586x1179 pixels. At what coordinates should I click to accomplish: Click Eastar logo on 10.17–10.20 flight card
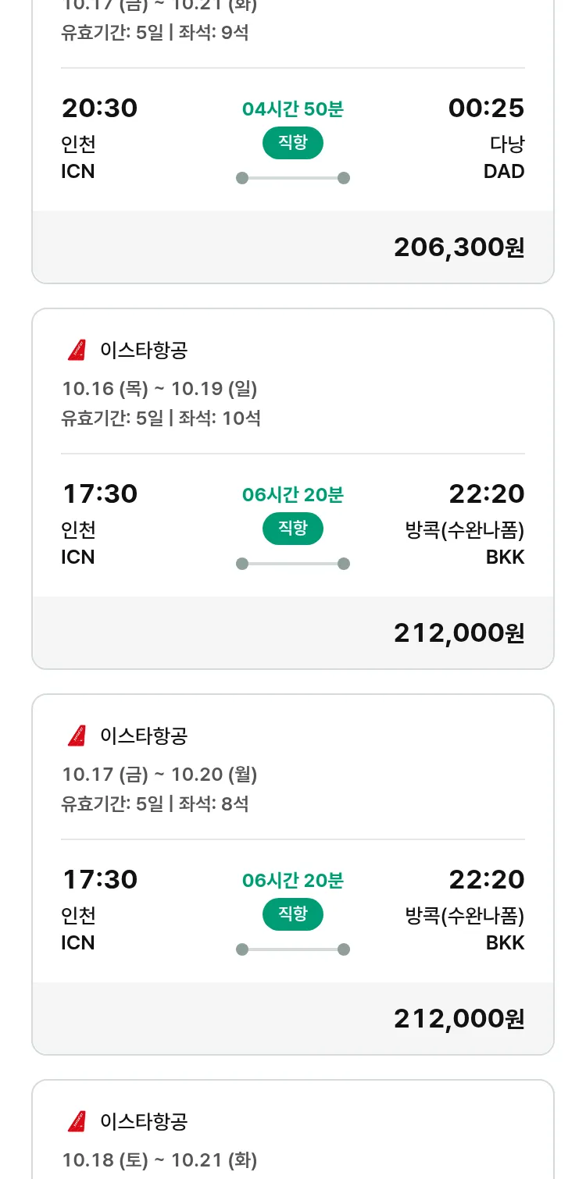[x=77, y=736]
